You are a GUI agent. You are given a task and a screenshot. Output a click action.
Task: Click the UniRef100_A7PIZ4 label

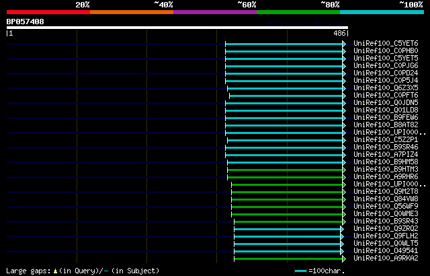pos(386,155)
